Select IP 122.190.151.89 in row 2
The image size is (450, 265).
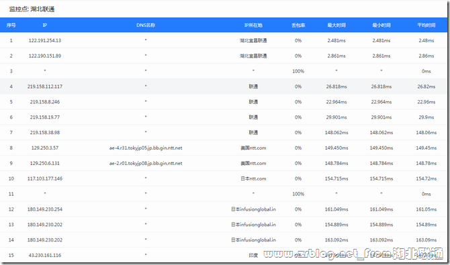point(45,56)
